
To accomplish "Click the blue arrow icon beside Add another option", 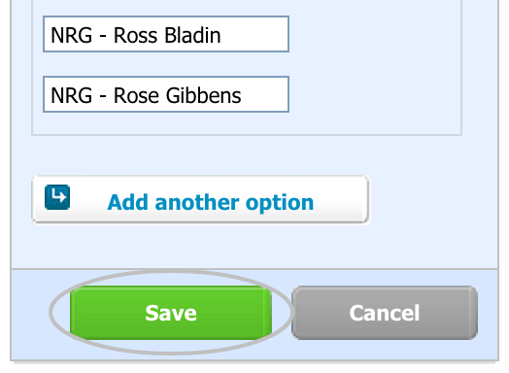I will 57,197.
